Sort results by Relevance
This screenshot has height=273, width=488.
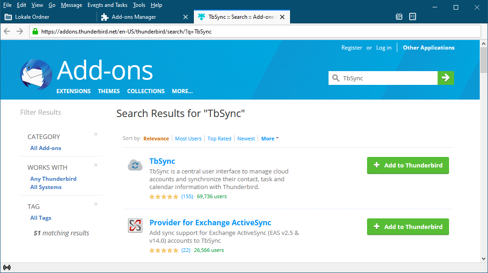pyautogui.click(x=156, y=139)
